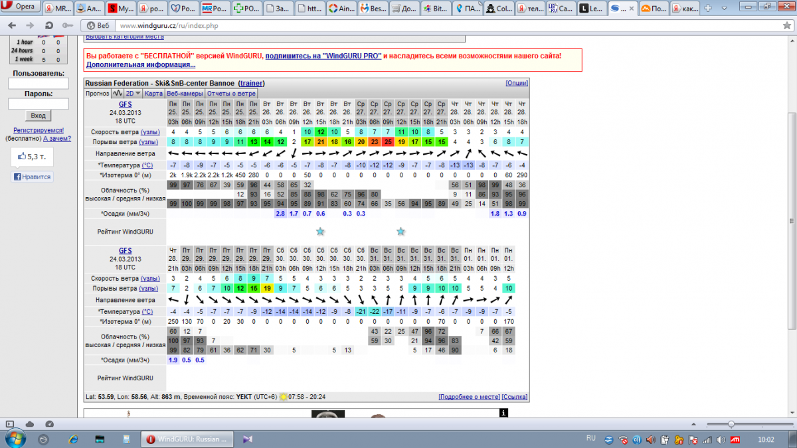Click the Opera Link cloud icon
797x448 pixels.
coord(30,423)
